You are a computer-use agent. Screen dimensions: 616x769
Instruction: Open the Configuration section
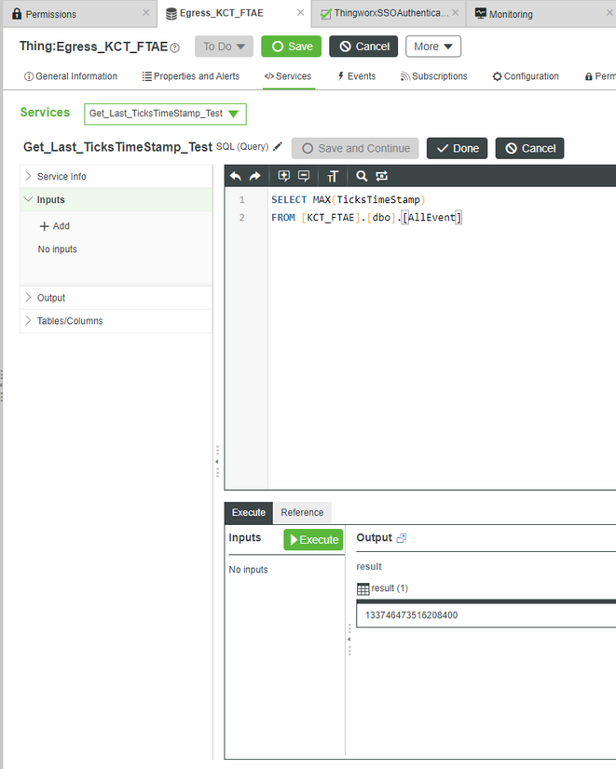click(526, 76)
